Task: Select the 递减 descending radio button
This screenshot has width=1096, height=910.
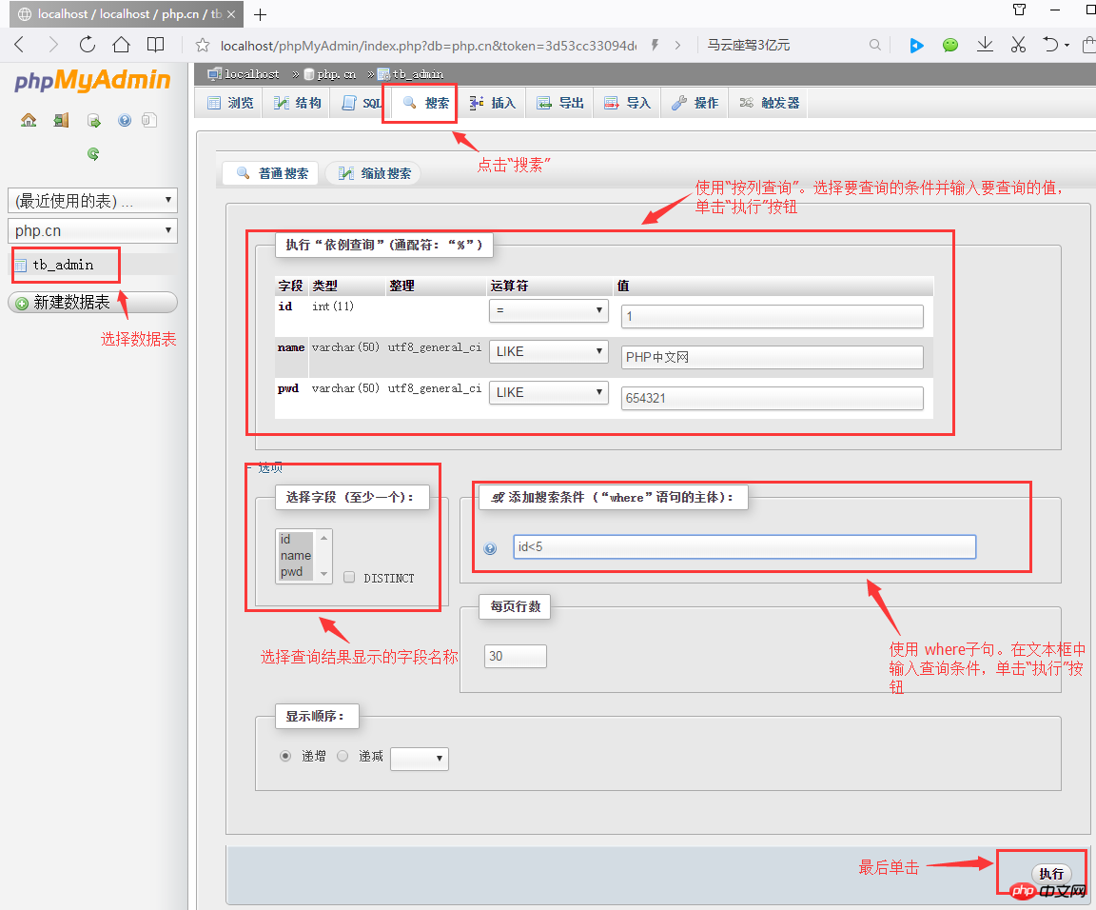Action: [x=342, y=756]
